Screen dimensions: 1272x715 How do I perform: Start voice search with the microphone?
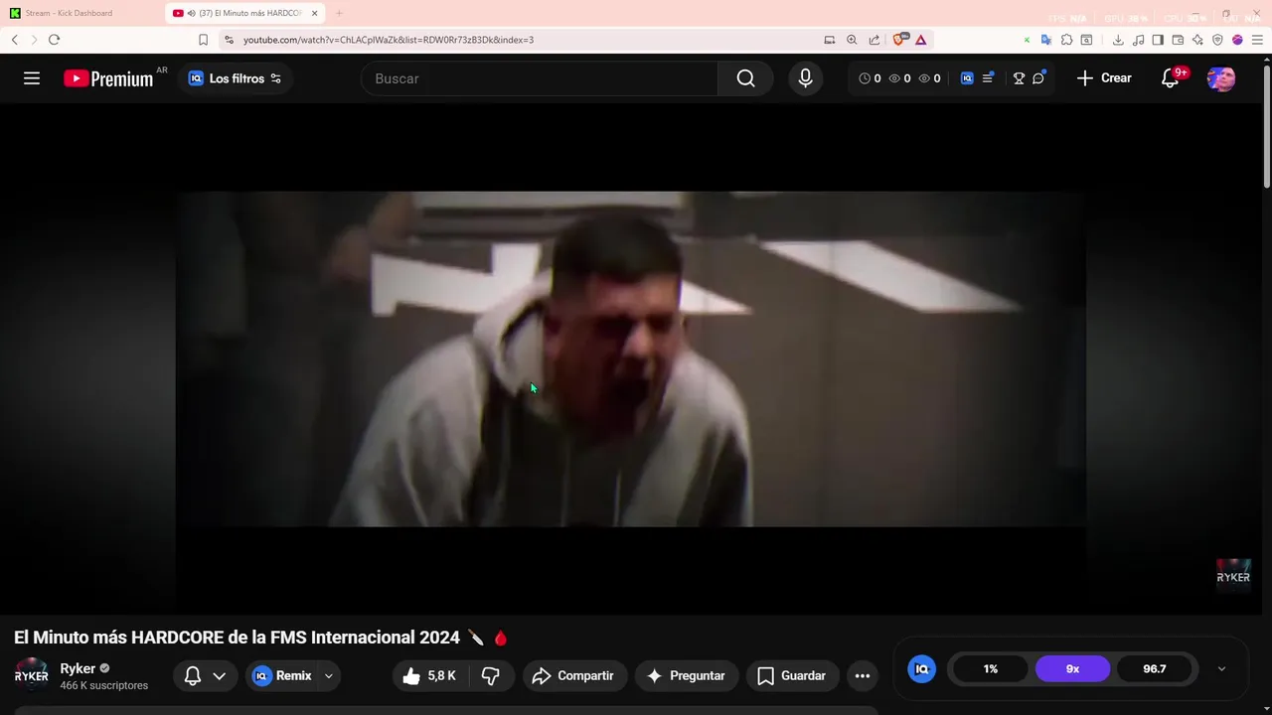click(x=805, y=78)
